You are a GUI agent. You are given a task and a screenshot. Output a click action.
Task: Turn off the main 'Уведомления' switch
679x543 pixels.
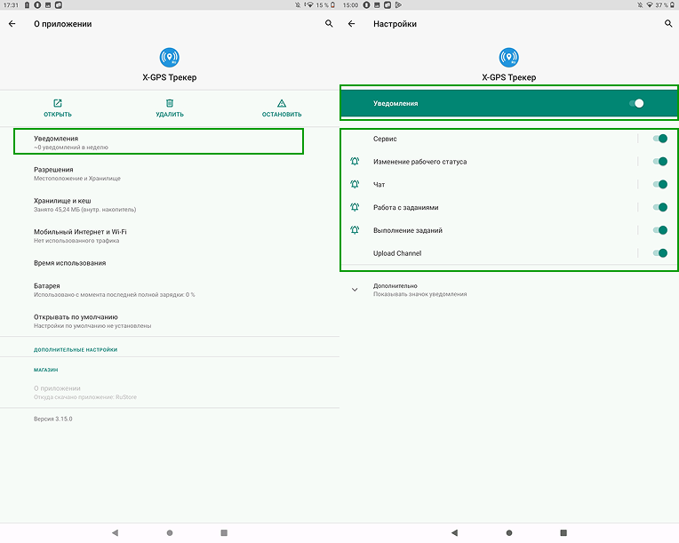tap(636, 104)
